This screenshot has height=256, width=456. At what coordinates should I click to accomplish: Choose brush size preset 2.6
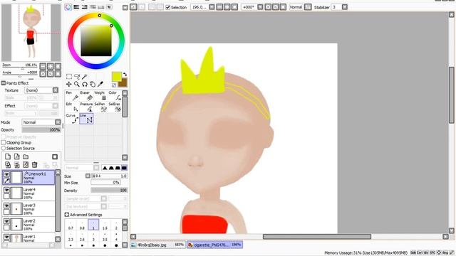(82, 237)
